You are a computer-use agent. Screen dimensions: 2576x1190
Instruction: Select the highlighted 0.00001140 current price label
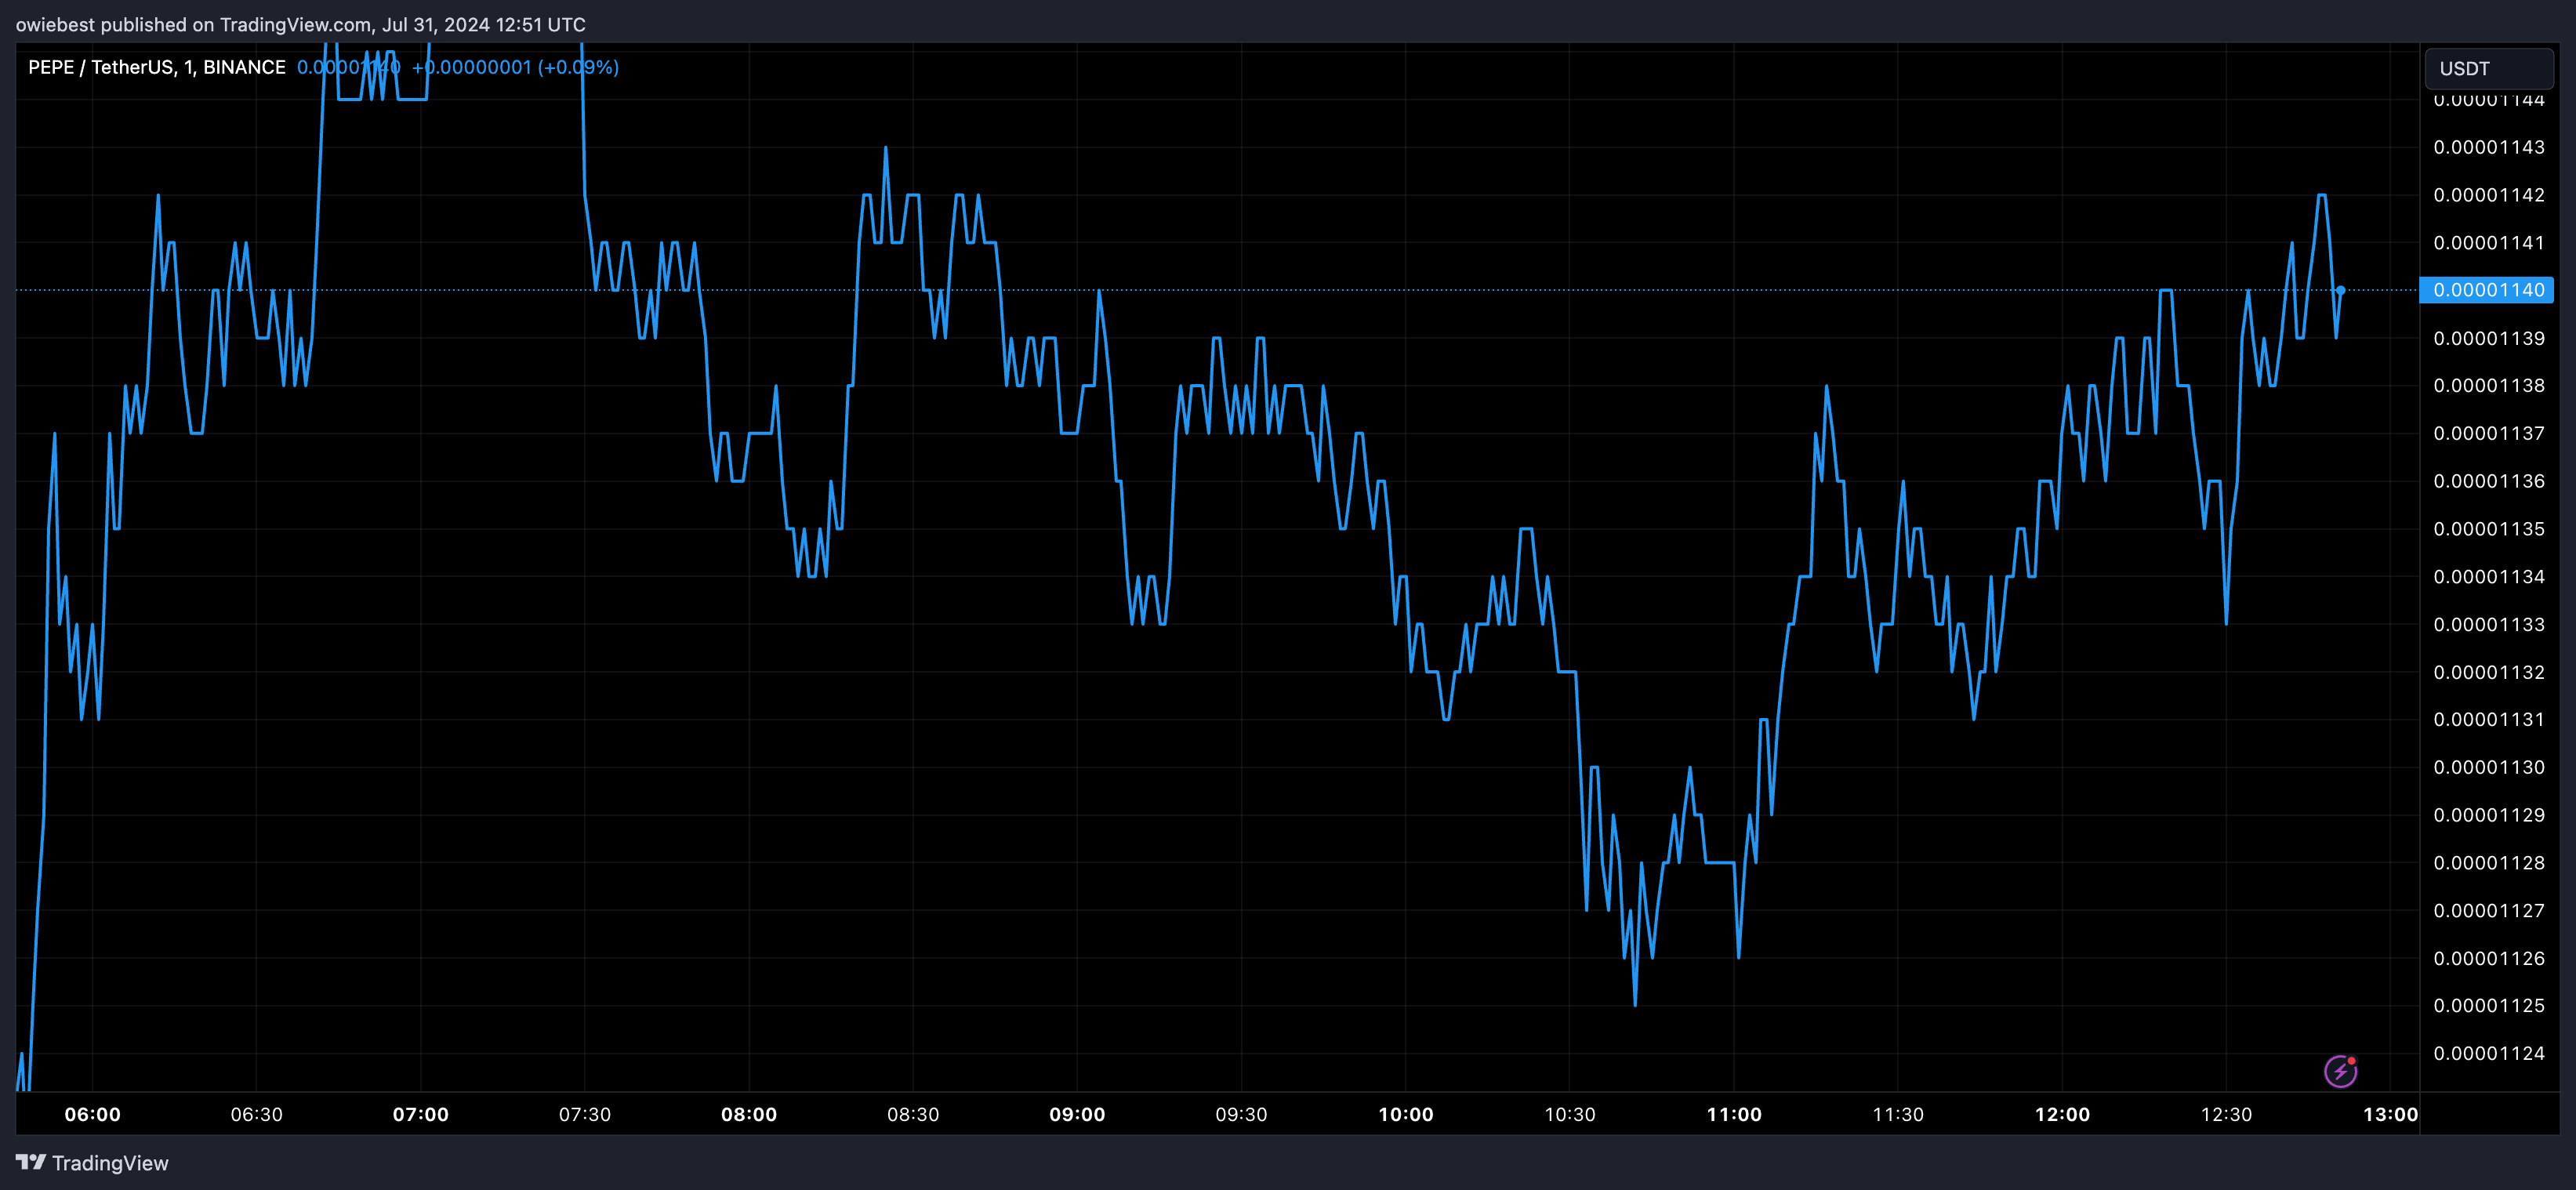[x=2487, y=290]
